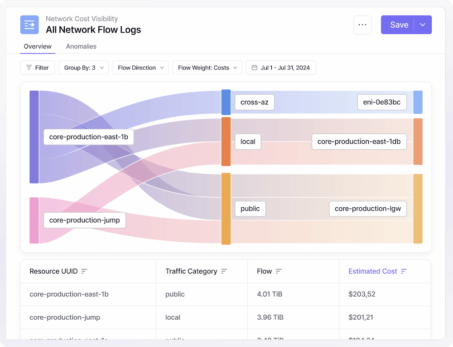
Task: Click the pink core-production-jump source bar
Action: tap(34, 220)
